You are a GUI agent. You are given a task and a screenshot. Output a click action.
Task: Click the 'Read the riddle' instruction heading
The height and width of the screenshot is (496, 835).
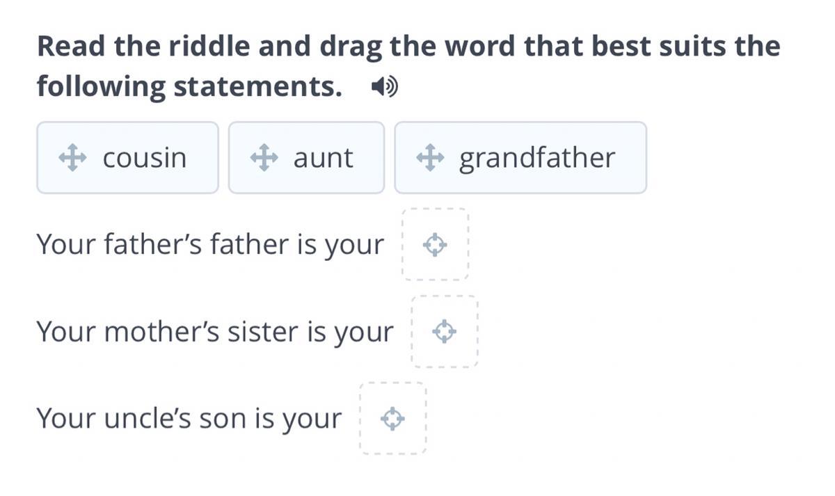[408, 47]
